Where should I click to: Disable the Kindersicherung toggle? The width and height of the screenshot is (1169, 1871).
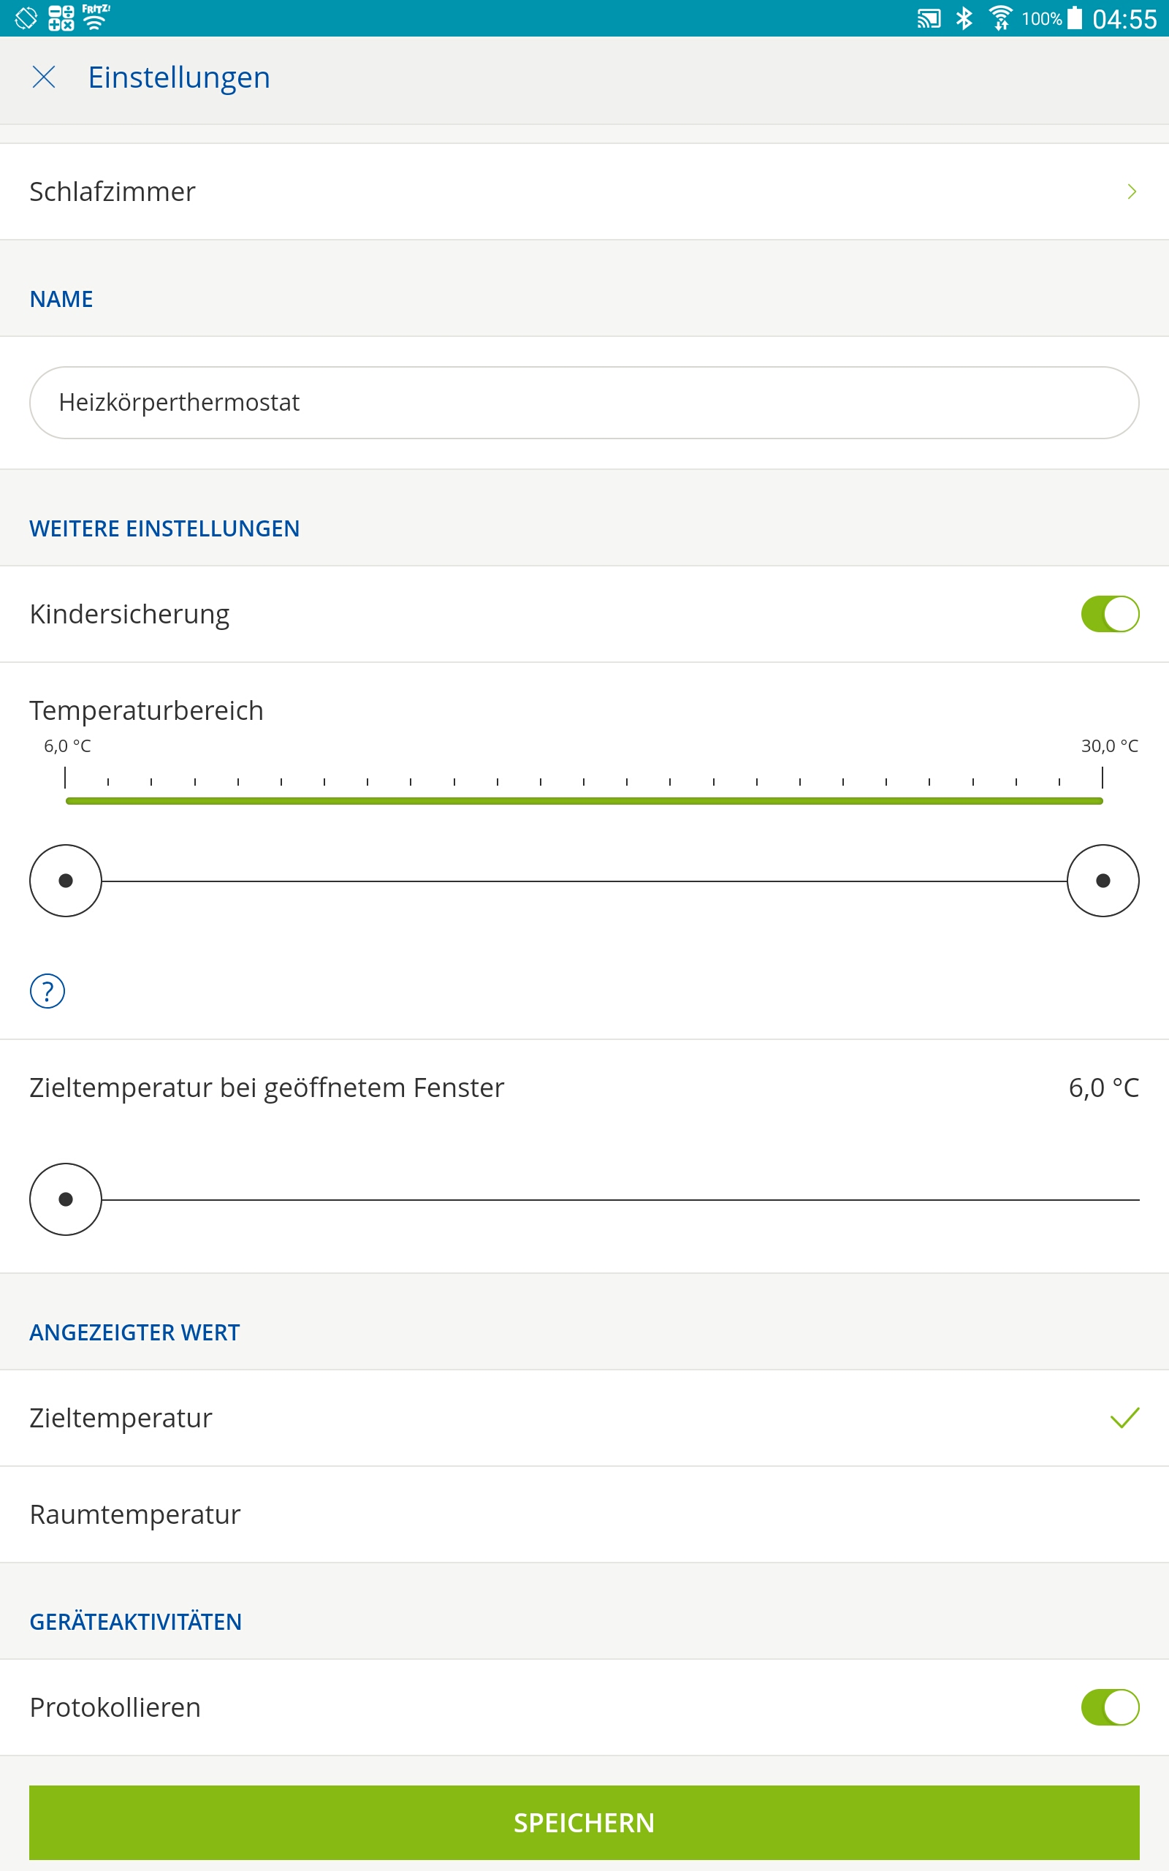[x=1110, y=614]
